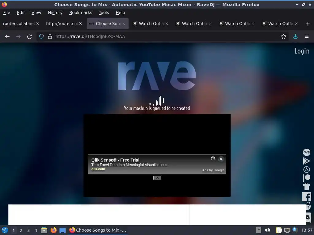Viewport: 314px width, 235px height.
Task: Open the Firefox hamburger application menu
Action: pyautogui.click(x=307, y=37)
